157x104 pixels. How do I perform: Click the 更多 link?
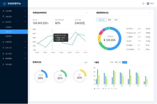86,62
